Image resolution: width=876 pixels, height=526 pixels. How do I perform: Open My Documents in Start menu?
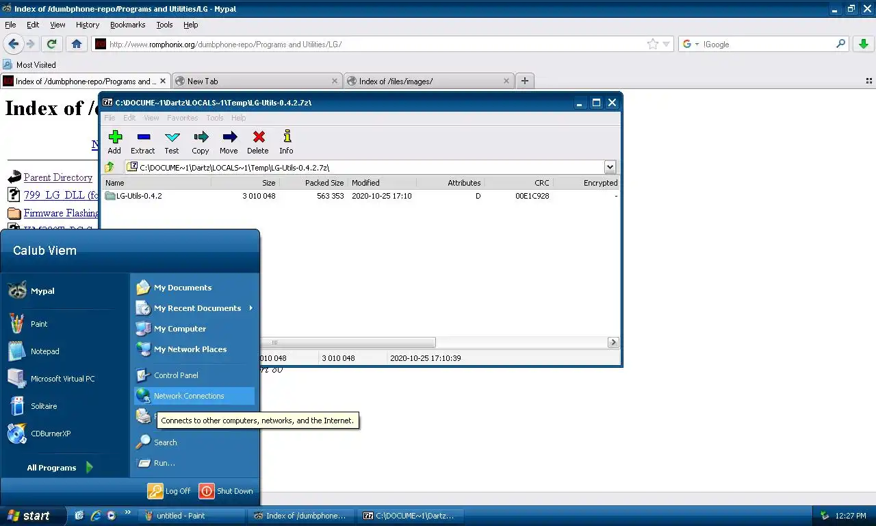pyautogui.click(x=194, y=288)
